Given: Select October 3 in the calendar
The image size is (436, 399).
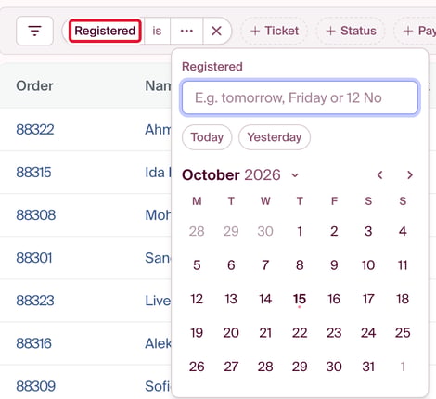Looking at the screenshot, I should pos(368,231).
